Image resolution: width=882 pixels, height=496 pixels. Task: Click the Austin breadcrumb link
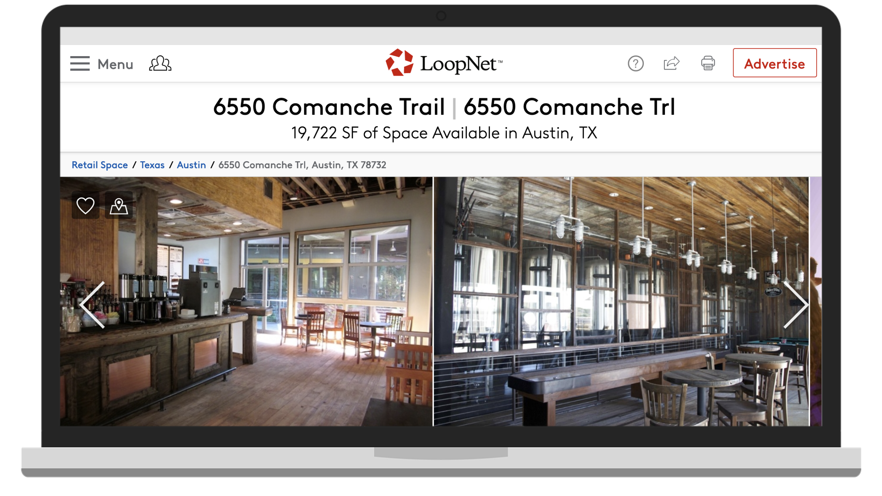coord(192,165)
